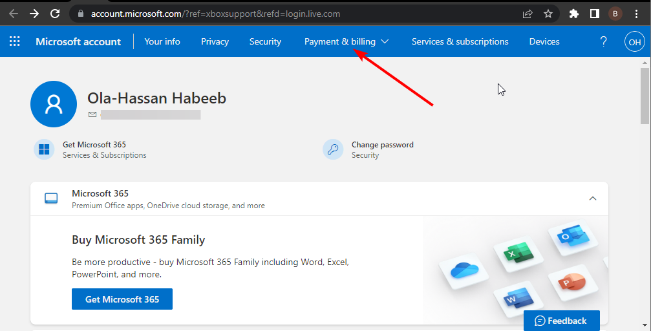Open the Privacy tab
The width and height of the screenshot is (651, 331).
(x=215, y=41)
